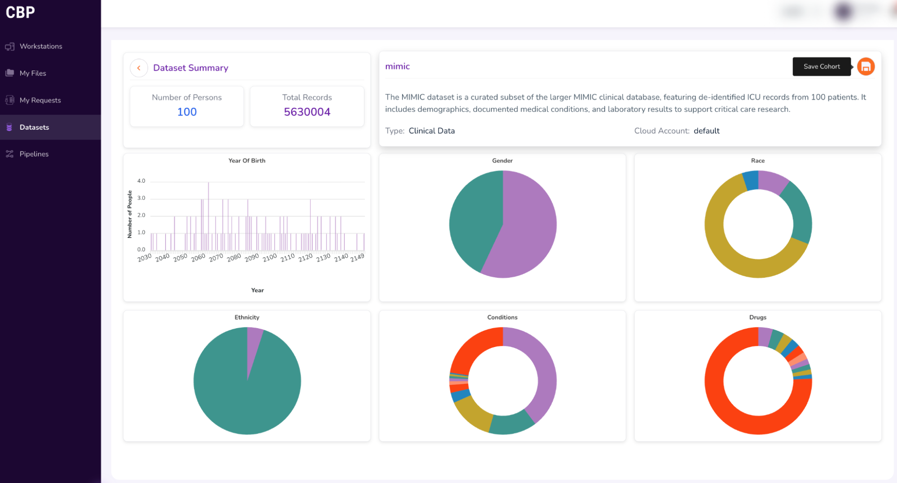Click the blurred user avatar in header
The image size is (897, 483).
[843, 12]
